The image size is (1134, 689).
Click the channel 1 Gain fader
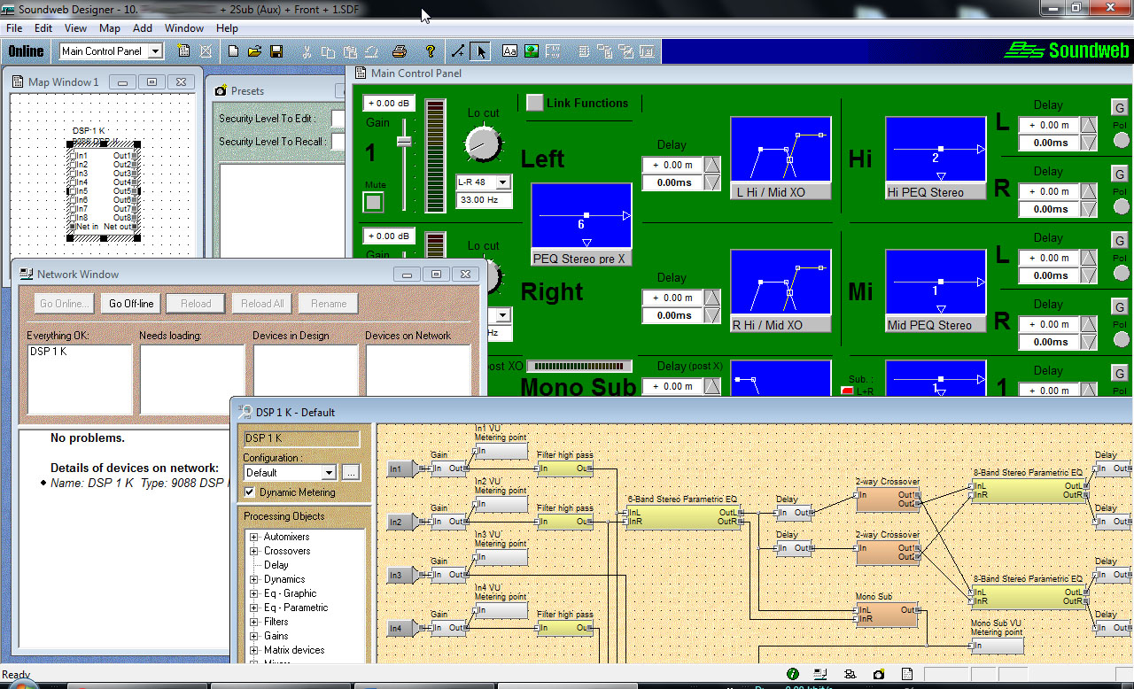[x=404, y=142]
